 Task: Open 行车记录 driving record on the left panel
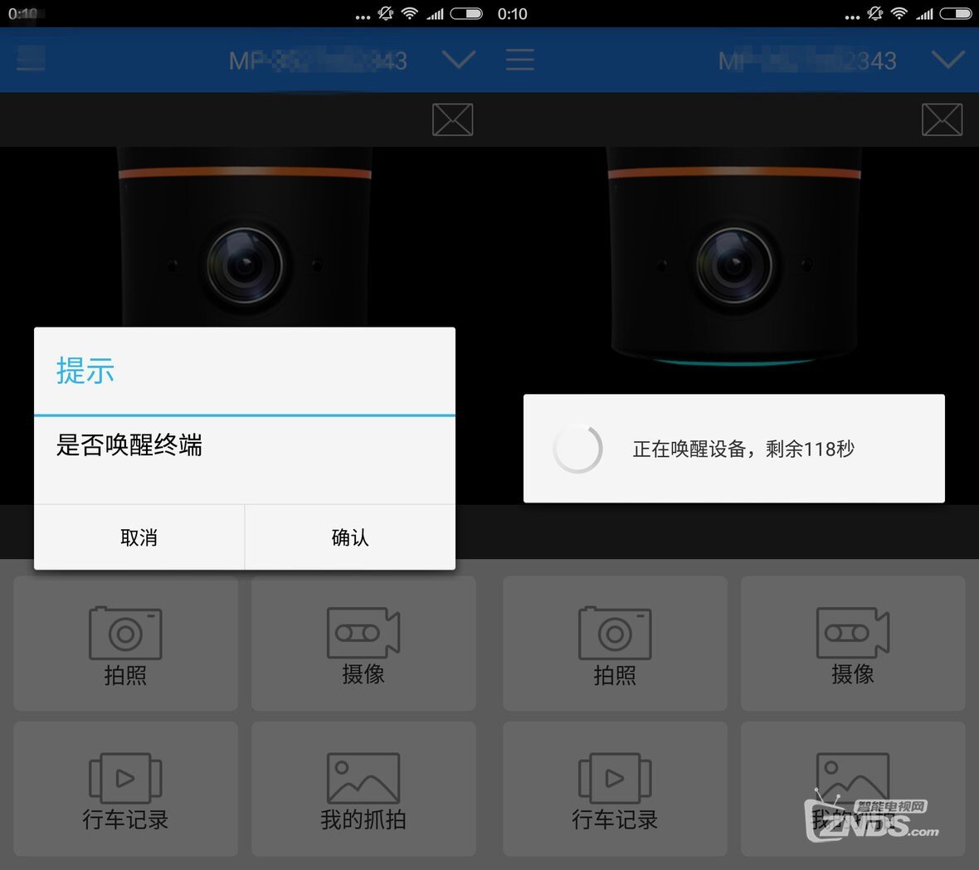point(124,788)
